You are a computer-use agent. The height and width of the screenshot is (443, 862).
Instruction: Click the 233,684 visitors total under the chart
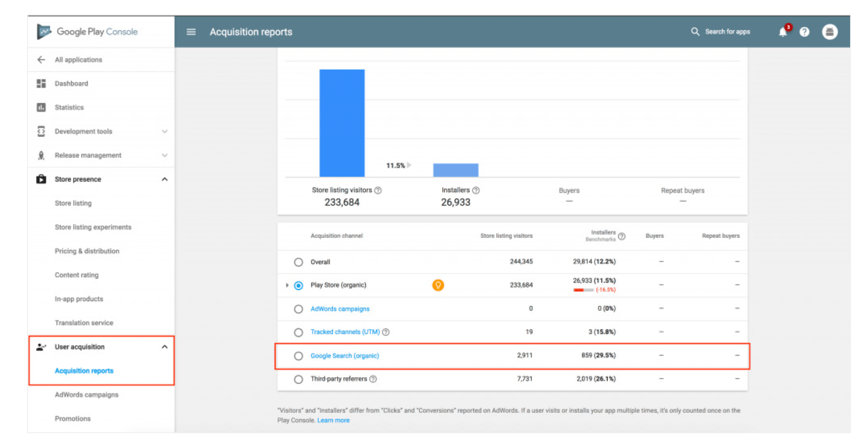[x=342, y=202]
